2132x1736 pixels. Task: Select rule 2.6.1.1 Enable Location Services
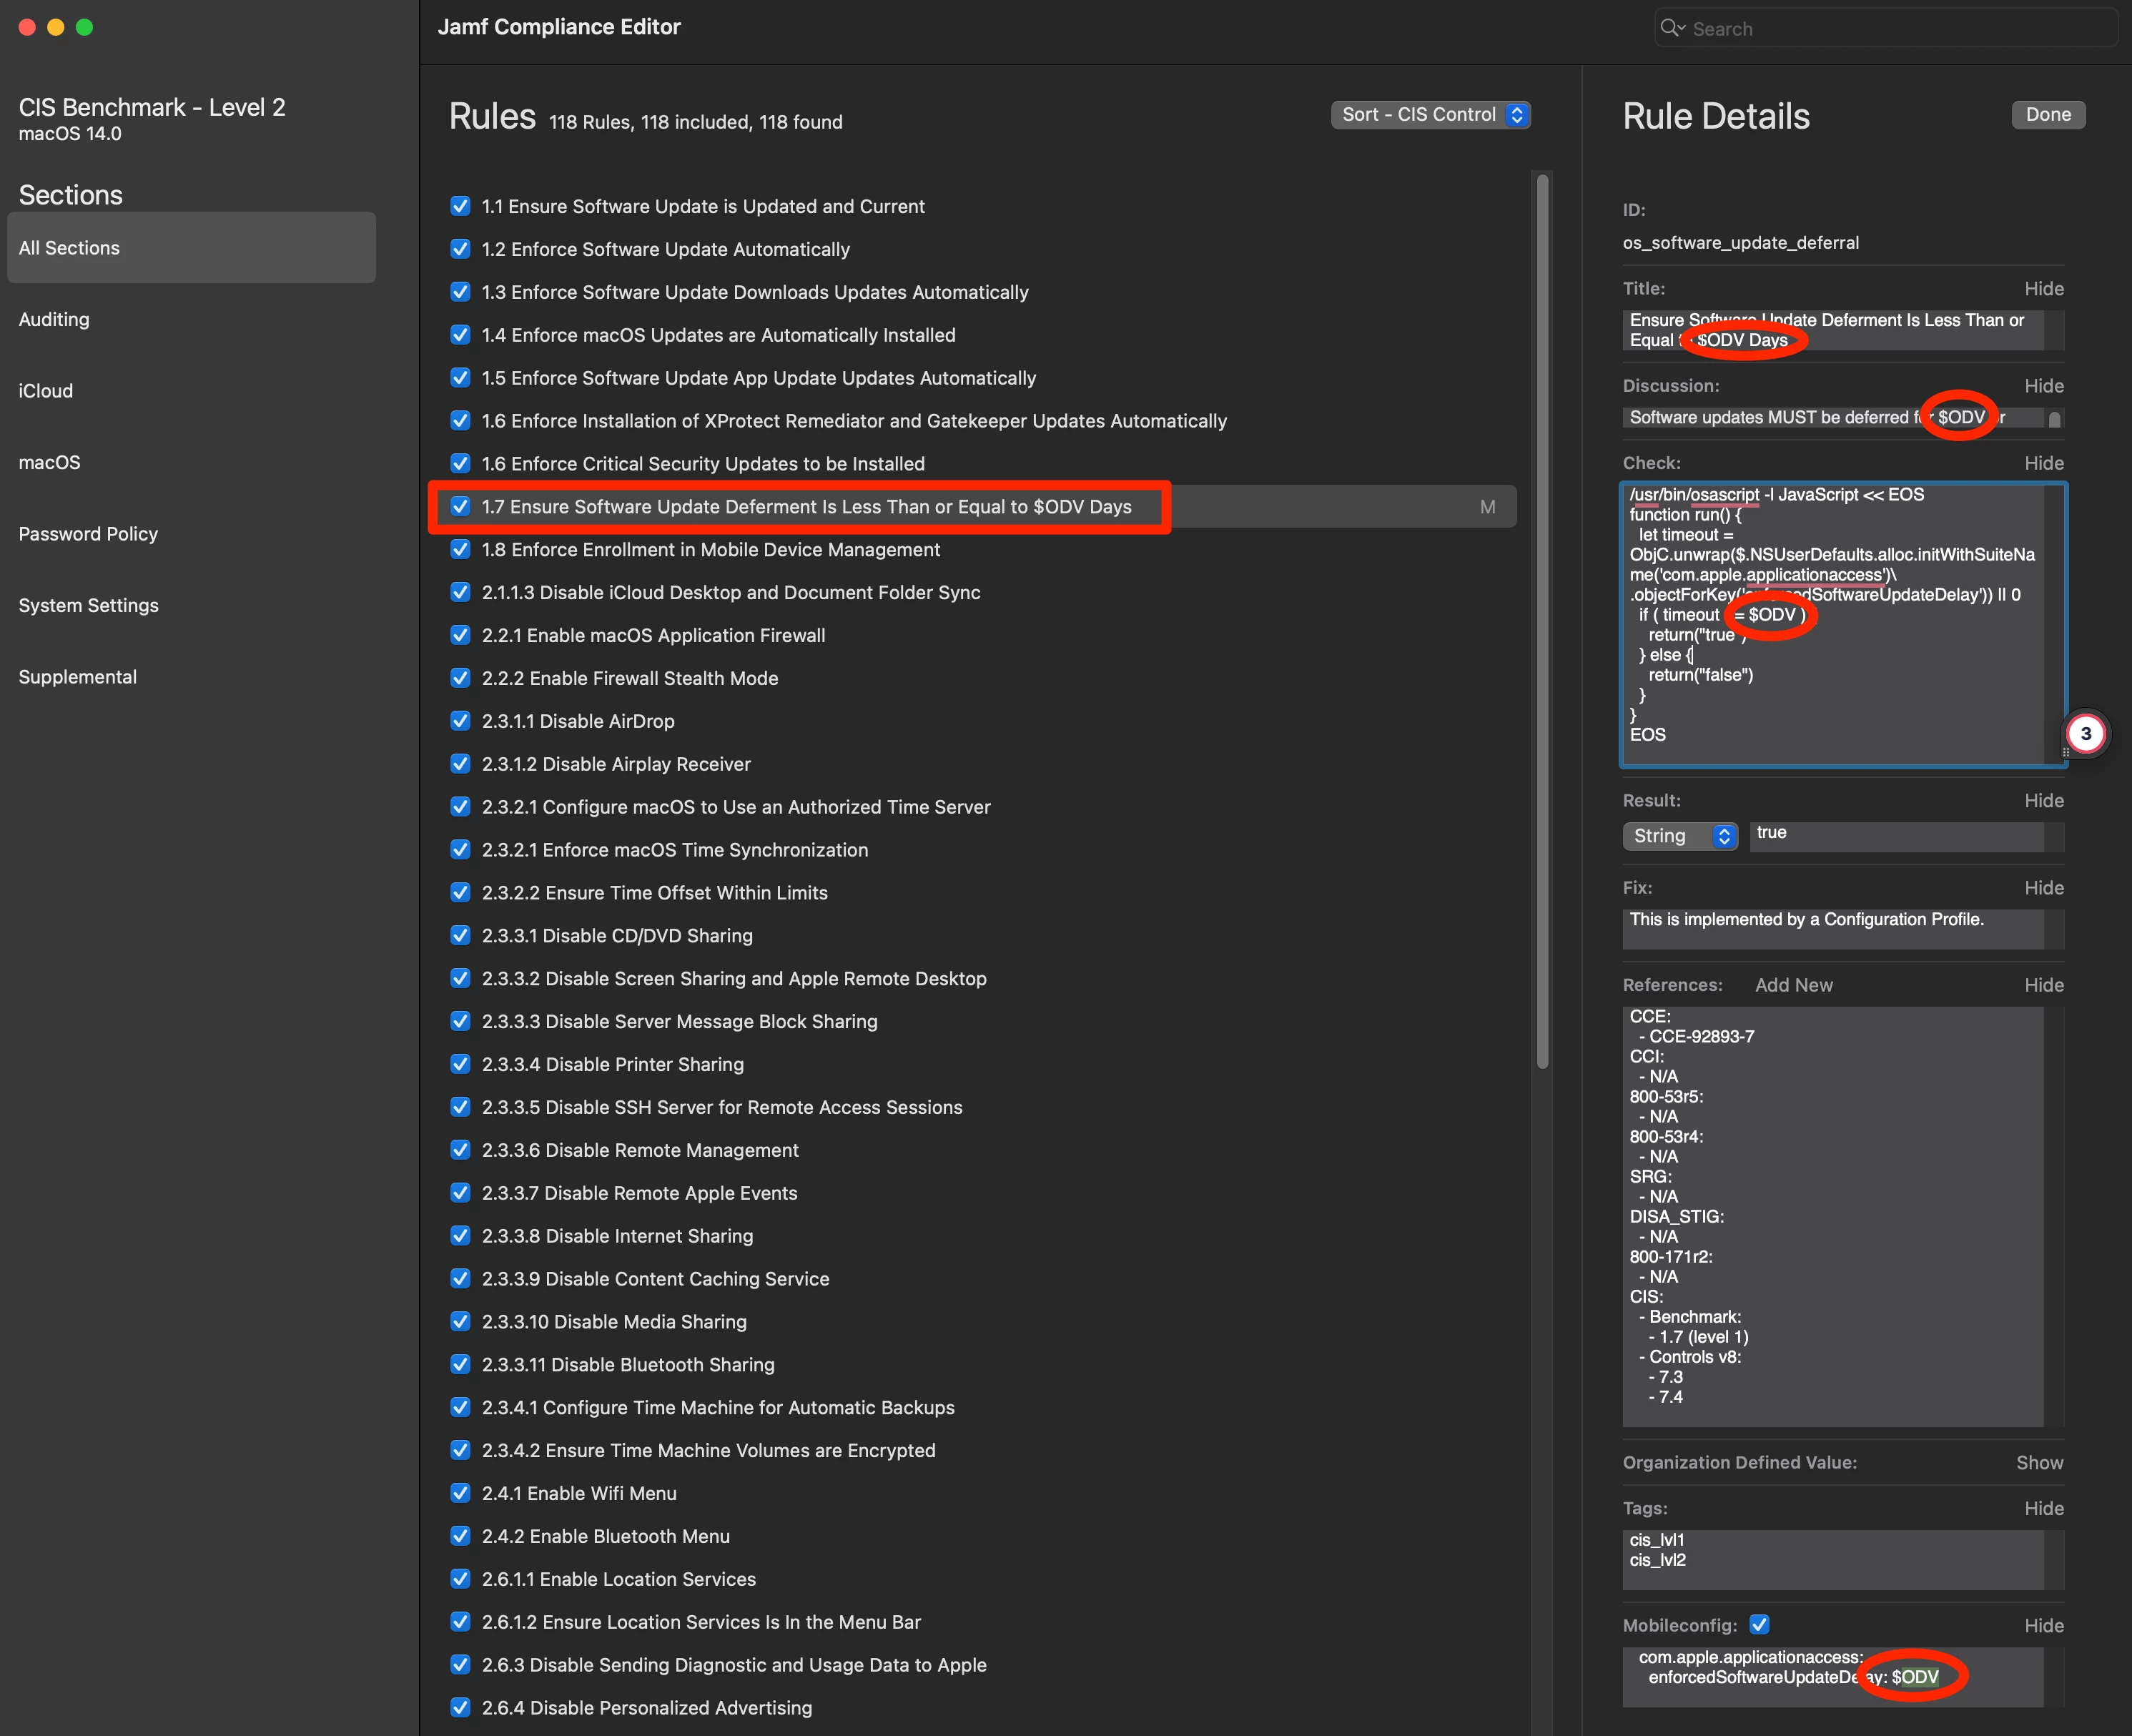pyautogui.click(x=619, y=1579)
